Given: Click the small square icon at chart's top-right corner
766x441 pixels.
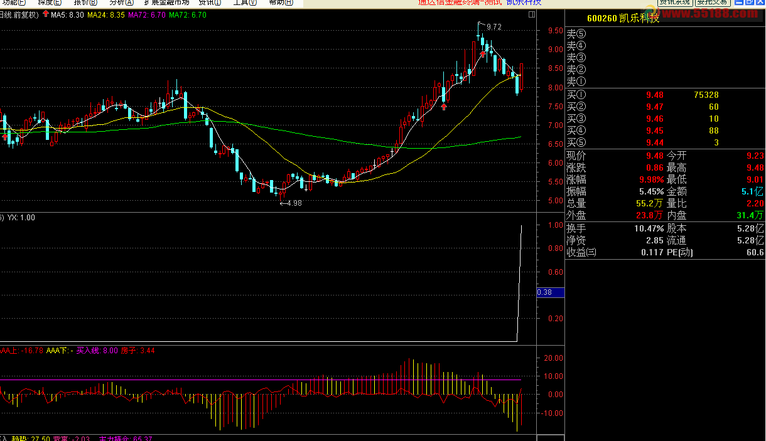Looking at the screenshot, I should (532, 14).
